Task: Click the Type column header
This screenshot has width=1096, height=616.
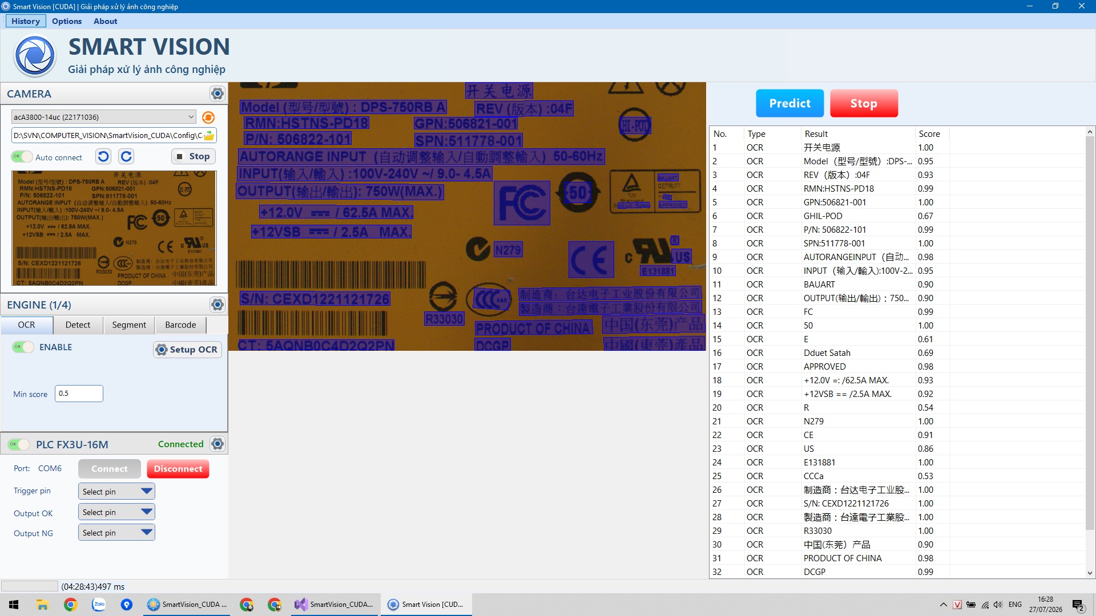Action: pos(772,133)
